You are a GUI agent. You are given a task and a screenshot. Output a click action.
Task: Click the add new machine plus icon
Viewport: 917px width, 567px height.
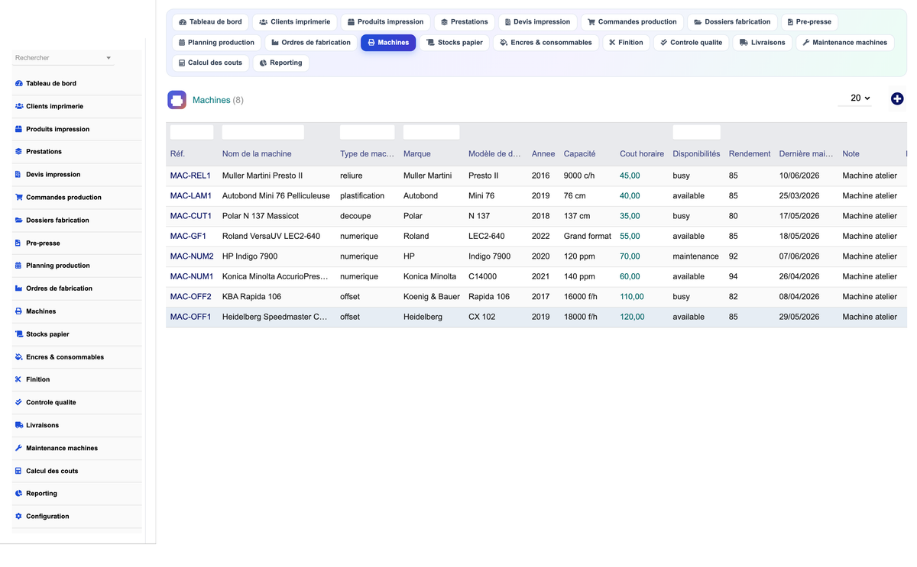click(897, 98)
